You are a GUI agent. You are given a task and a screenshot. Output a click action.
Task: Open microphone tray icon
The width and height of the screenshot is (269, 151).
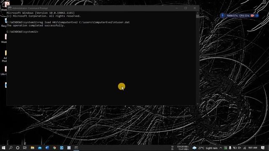coord(230,148)
